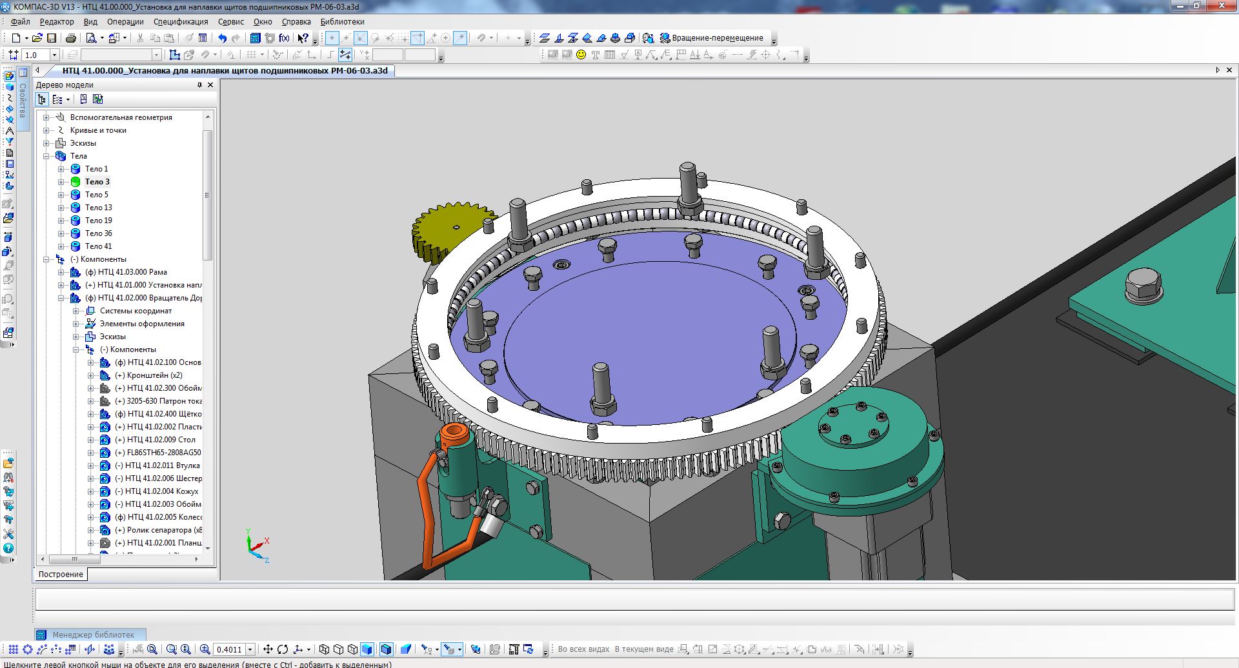Expand the Тело 1 tree node
This screenshot has width=1239, height=668.
(x=61, y=169)
